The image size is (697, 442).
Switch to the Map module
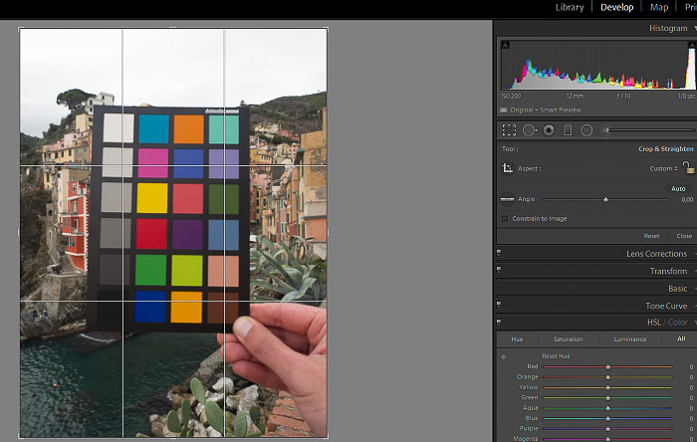point(659,7)
